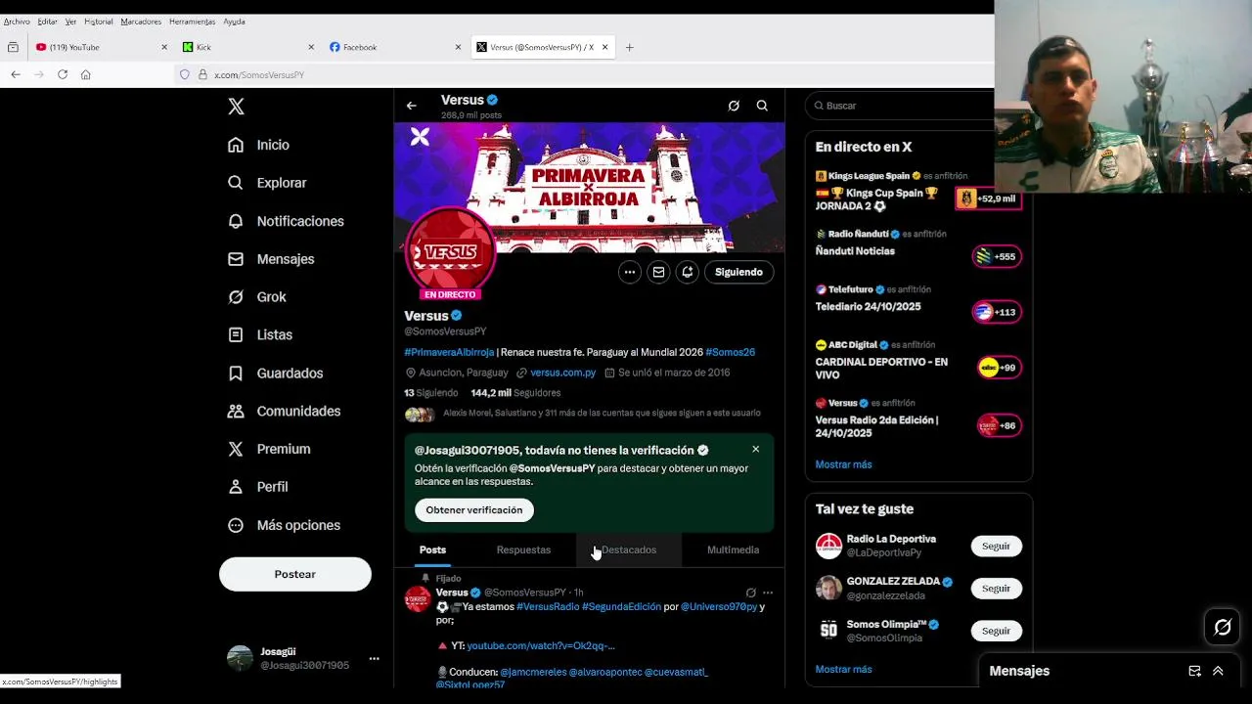The height and width of the screenshot is (704, 1252).
Task: Open Notificaciones in the sidebar
Action: [286, 221]
